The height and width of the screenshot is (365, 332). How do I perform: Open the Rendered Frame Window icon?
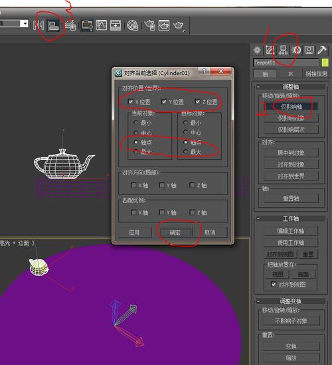(164, 25)
